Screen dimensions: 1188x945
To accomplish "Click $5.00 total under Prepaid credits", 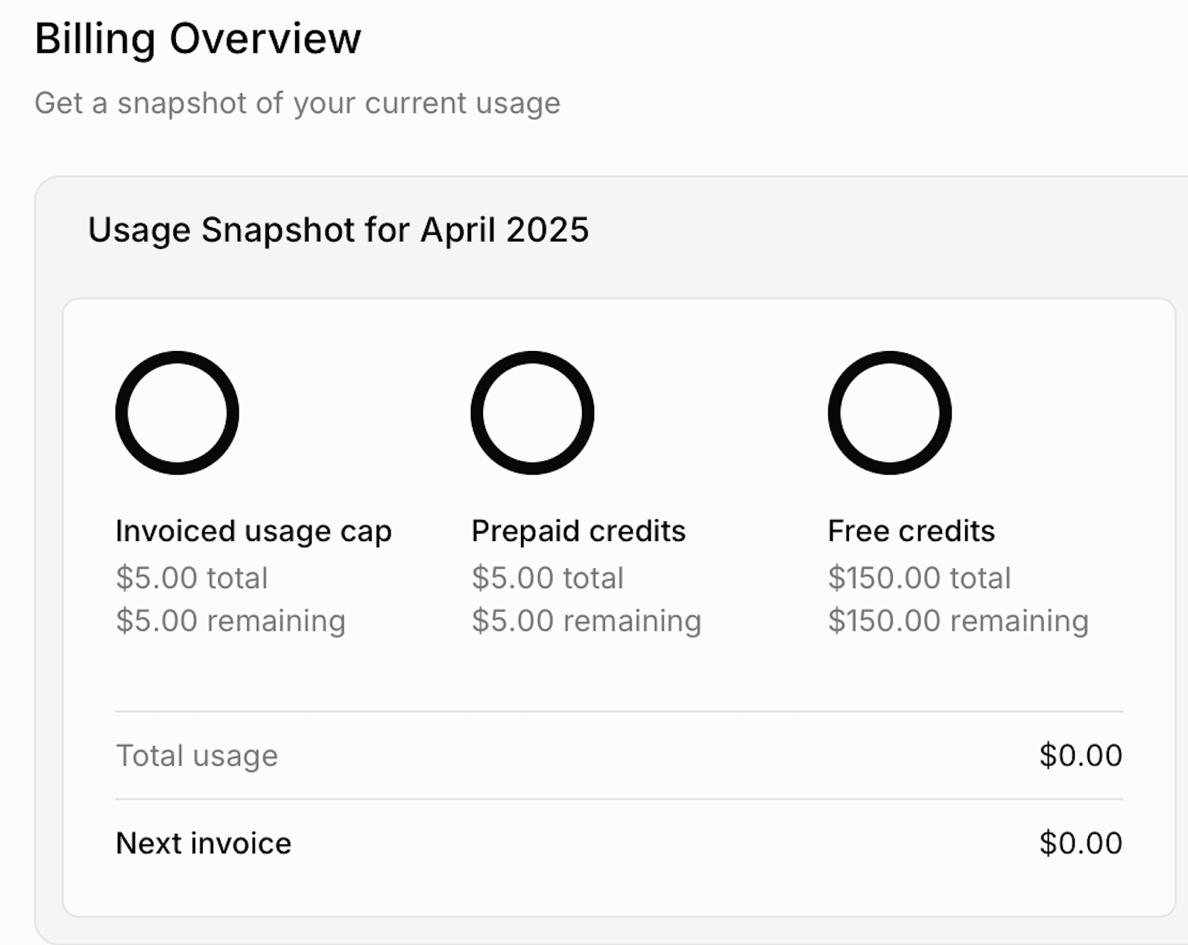I will (548, 578).
